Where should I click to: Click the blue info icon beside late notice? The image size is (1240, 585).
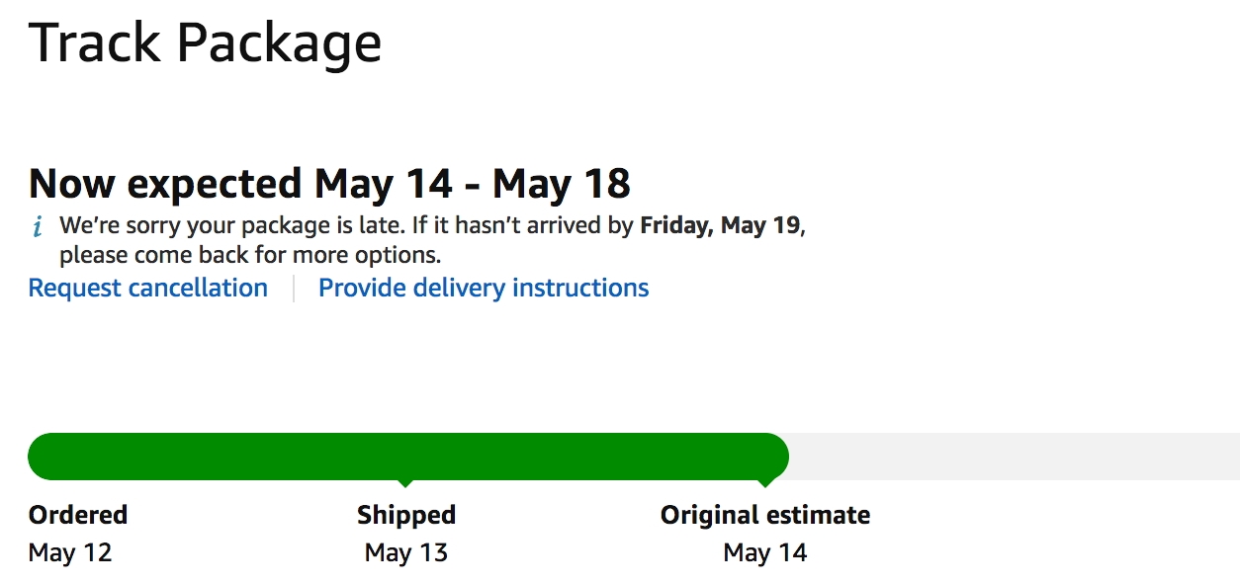(x=38, y=228)
